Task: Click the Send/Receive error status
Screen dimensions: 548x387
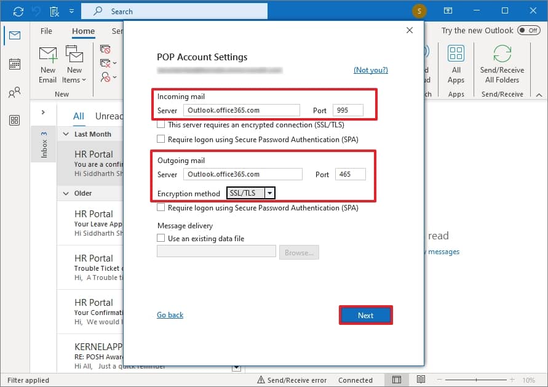Action: click(x=292, y=380)
